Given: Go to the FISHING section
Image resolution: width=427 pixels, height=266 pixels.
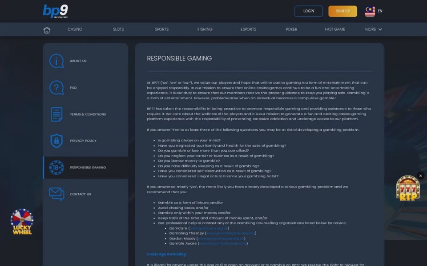Looking at the screenshot, I should click(x=205, y=29).
